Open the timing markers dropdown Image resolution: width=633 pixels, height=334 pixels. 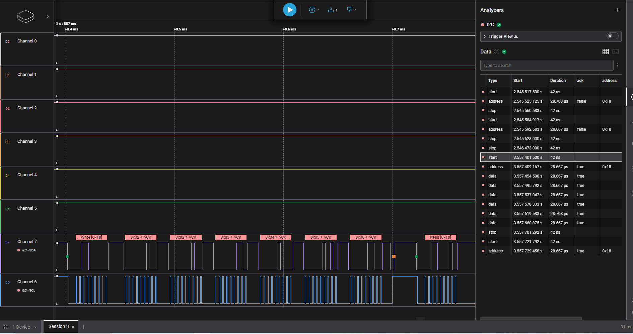351,10
